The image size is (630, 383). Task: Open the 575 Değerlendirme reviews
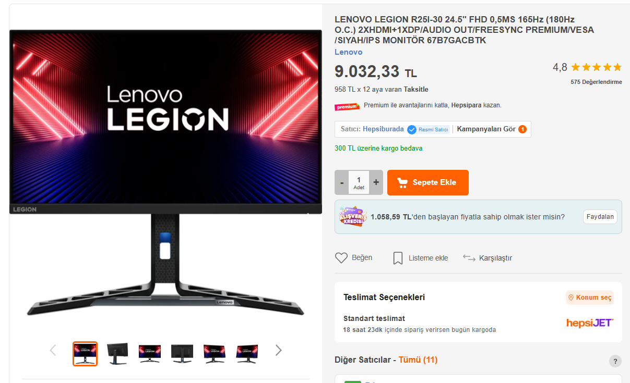596,82
